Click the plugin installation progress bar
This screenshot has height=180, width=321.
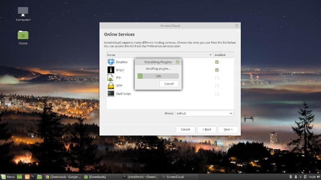pyautogui.click(x=158, y=76)
